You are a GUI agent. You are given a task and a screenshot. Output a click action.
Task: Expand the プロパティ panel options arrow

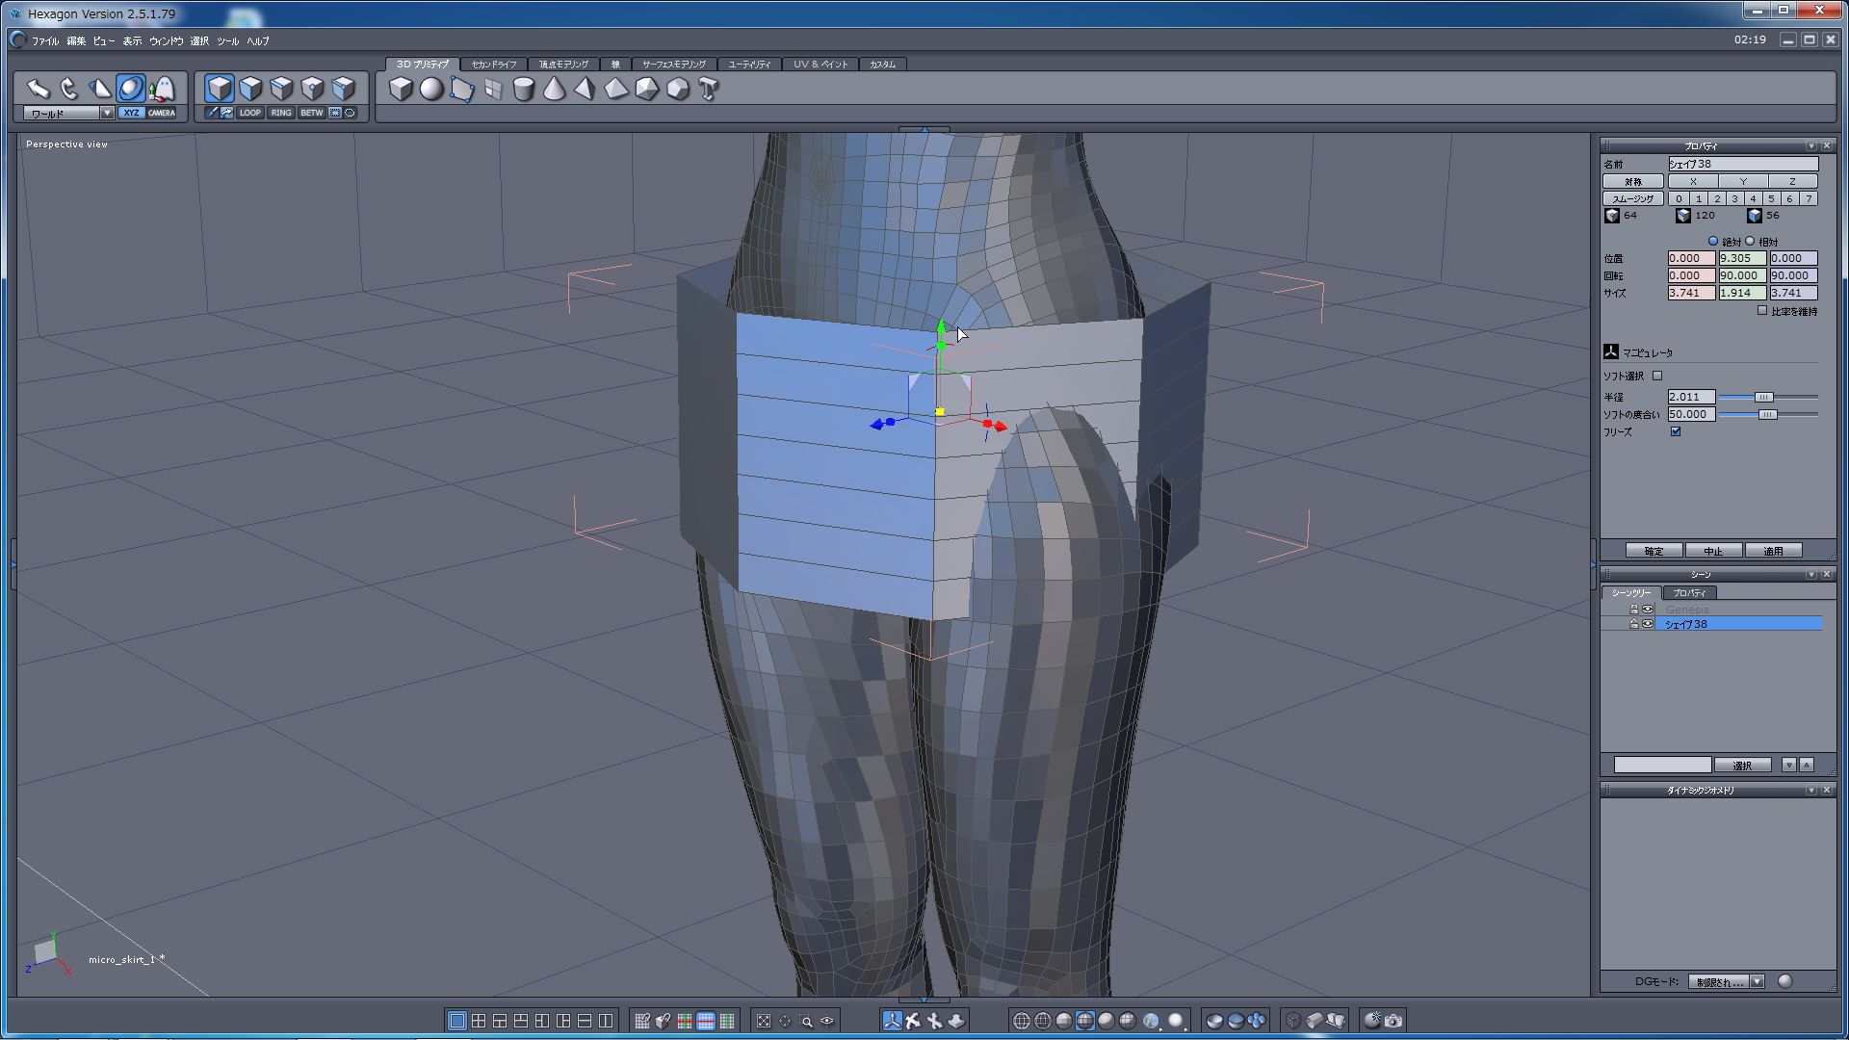(x=1810, y=145)
